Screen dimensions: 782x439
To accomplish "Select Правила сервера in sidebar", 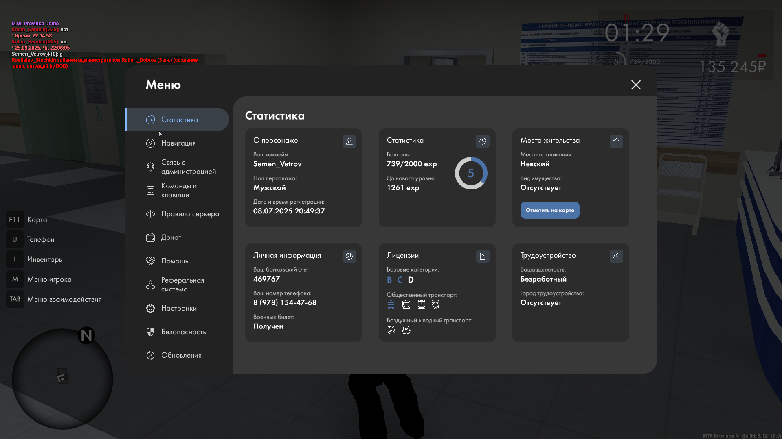I will coord(190,214).
